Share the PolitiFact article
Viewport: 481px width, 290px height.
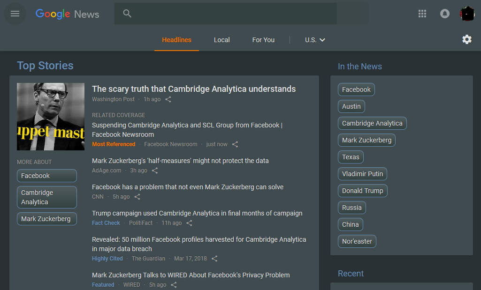pyautogui.click(x=189, y=223)
